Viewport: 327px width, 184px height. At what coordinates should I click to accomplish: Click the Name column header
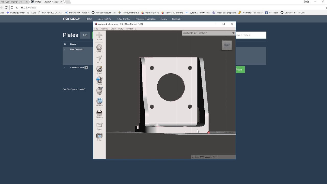tap(73, 44)
